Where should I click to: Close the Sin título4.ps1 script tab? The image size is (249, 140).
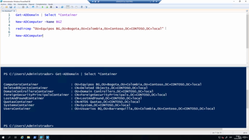pos(14,11)
